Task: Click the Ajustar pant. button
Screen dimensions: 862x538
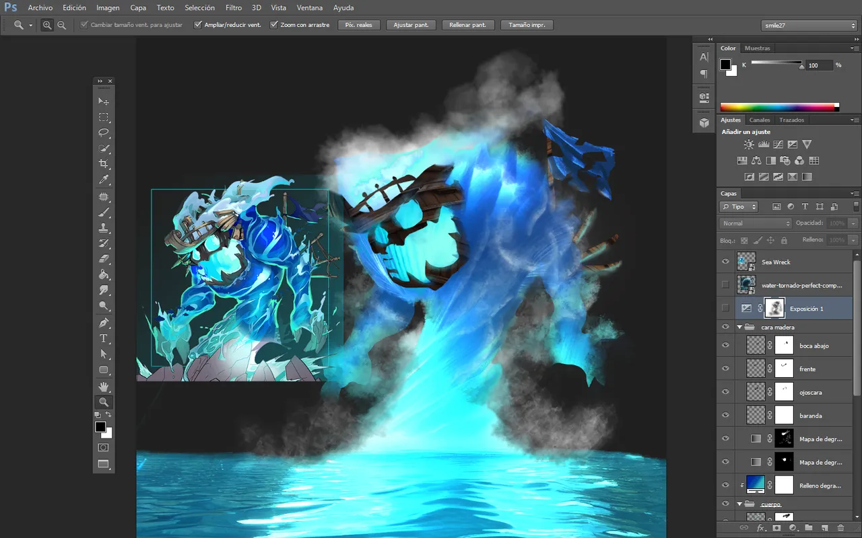Action: (x=411, y=25)
